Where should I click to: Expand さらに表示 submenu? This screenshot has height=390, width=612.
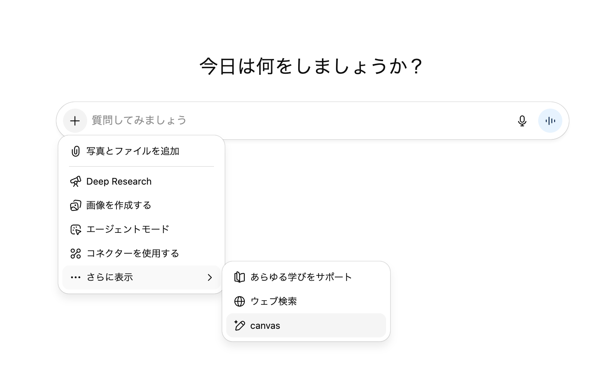point(110,277)
